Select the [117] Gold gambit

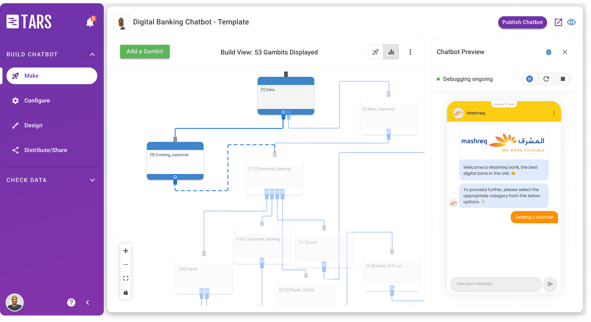pyautogui.click(x=324, y=248)
